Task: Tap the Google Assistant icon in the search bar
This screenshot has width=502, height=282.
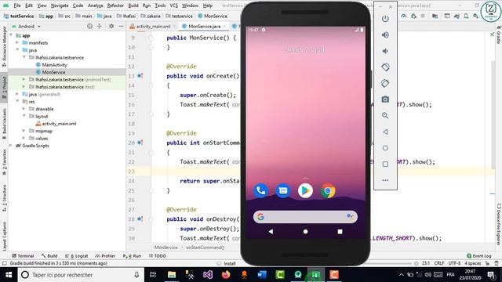Action: [x=350, y=217]
